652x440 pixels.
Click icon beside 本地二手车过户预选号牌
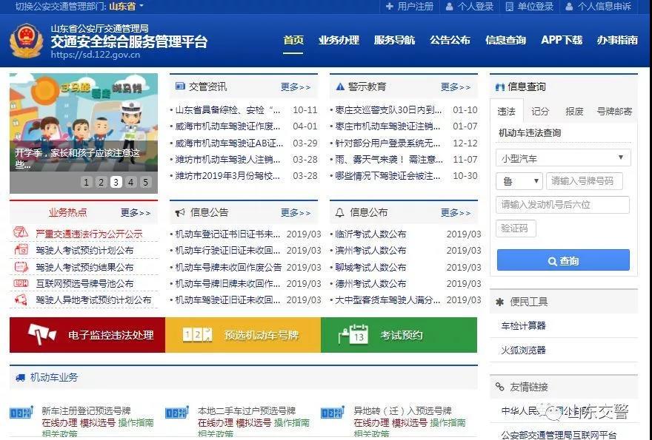pos(177,413)
